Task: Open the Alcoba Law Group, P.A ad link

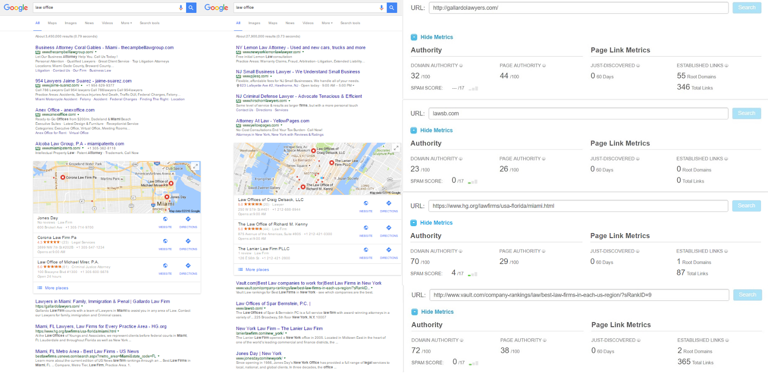Action: [80, 143]
